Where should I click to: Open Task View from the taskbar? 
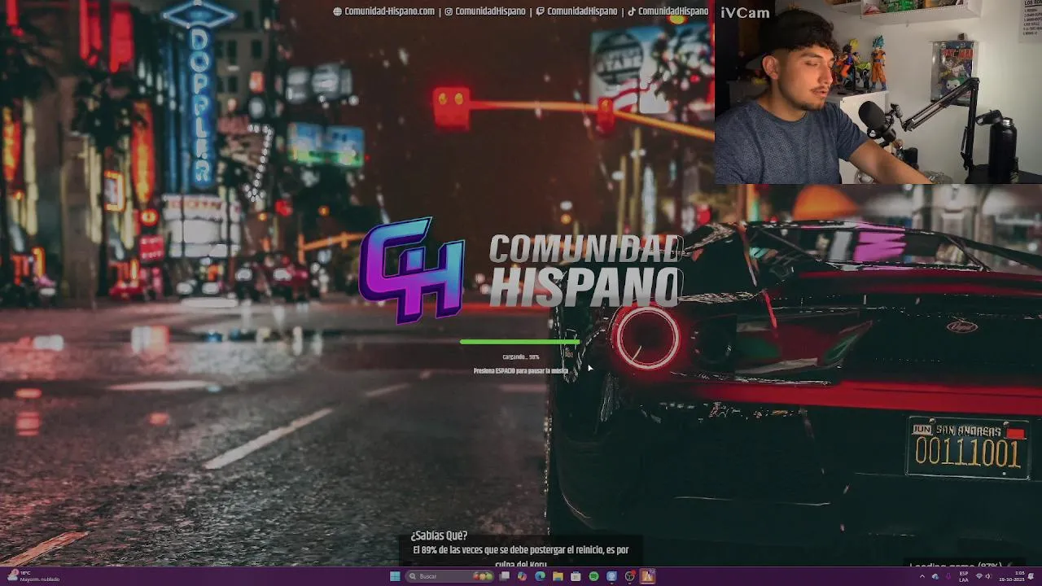point(505,576)
